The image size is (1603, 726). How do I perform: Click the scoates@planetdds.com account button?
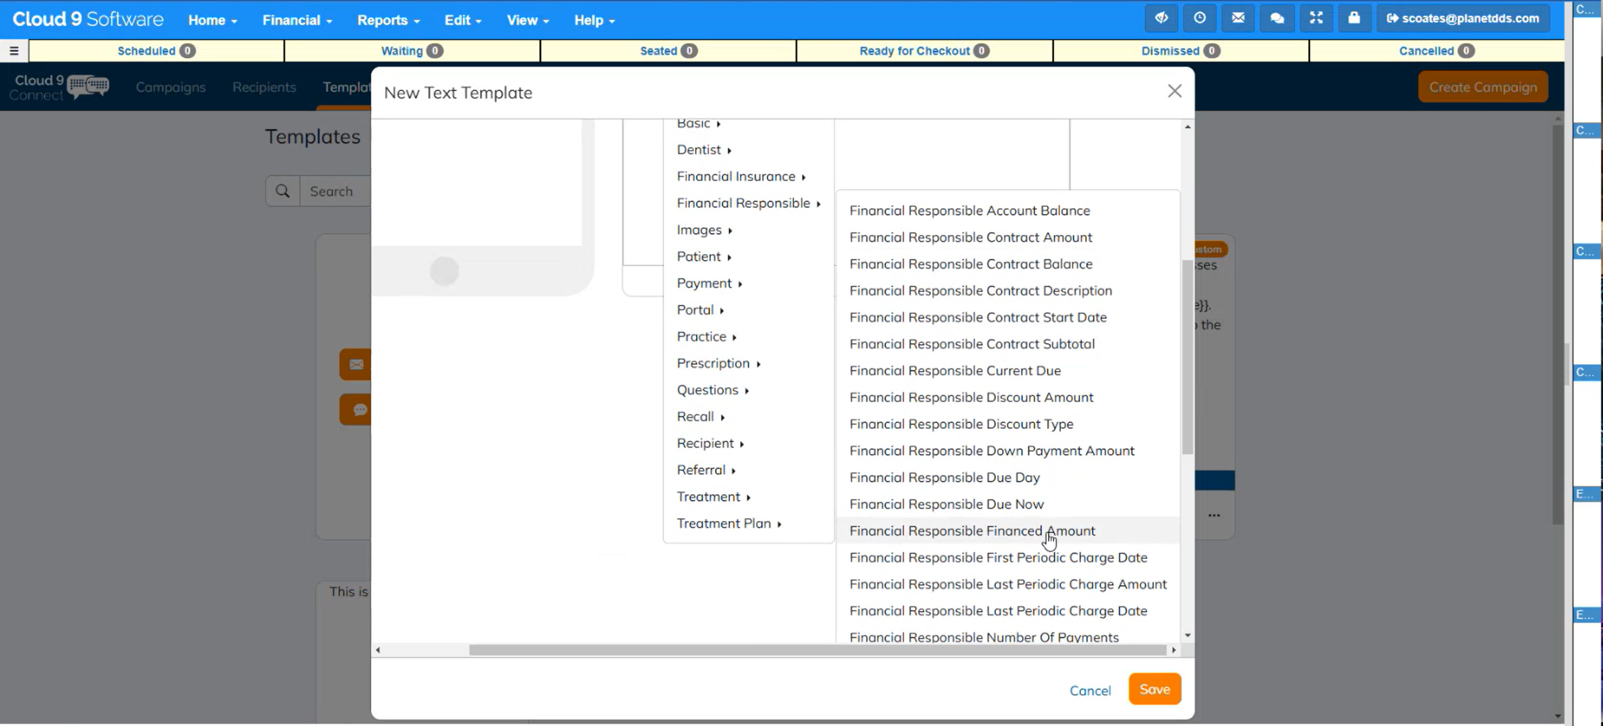pos(1462,19)
